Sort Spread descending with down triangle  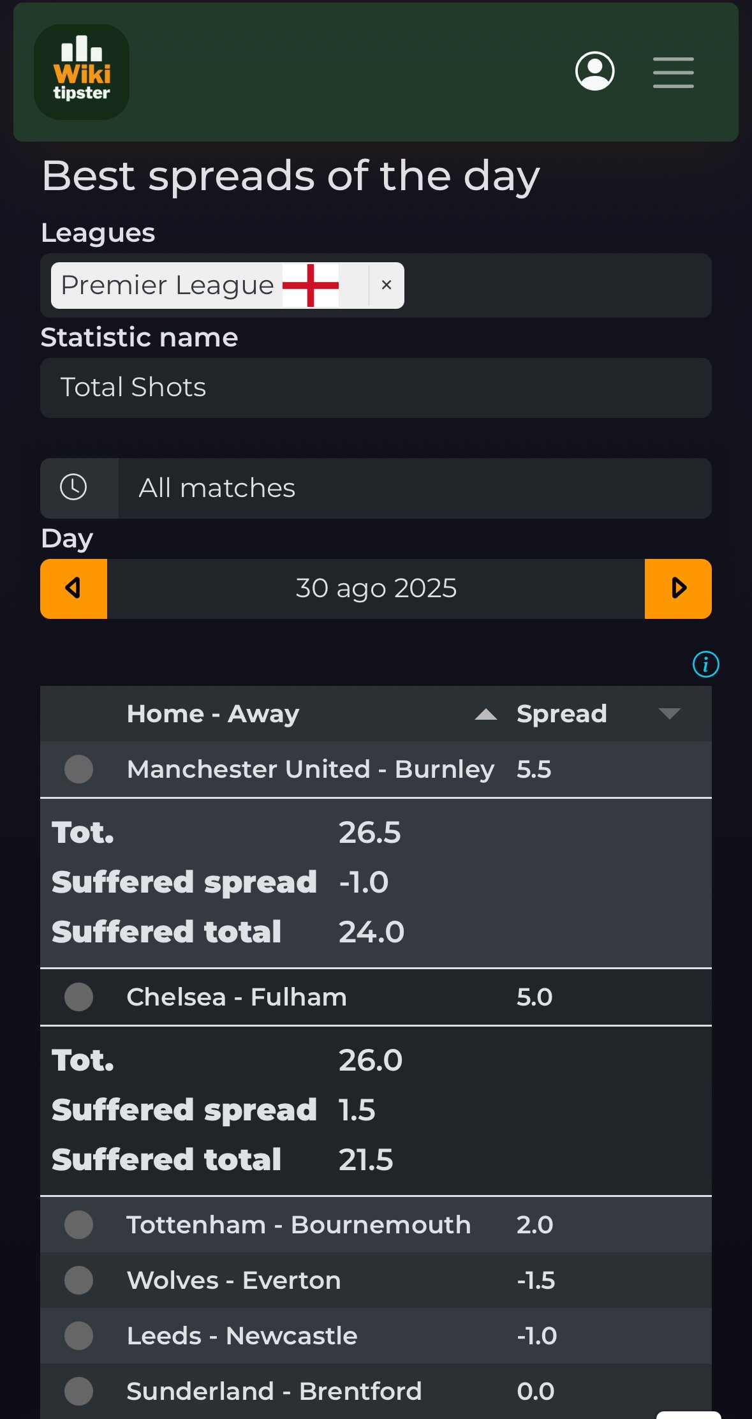(669, 713)
